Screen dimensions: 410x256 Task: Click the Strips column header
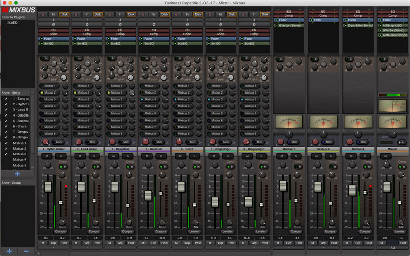click(x=16, y=93)
